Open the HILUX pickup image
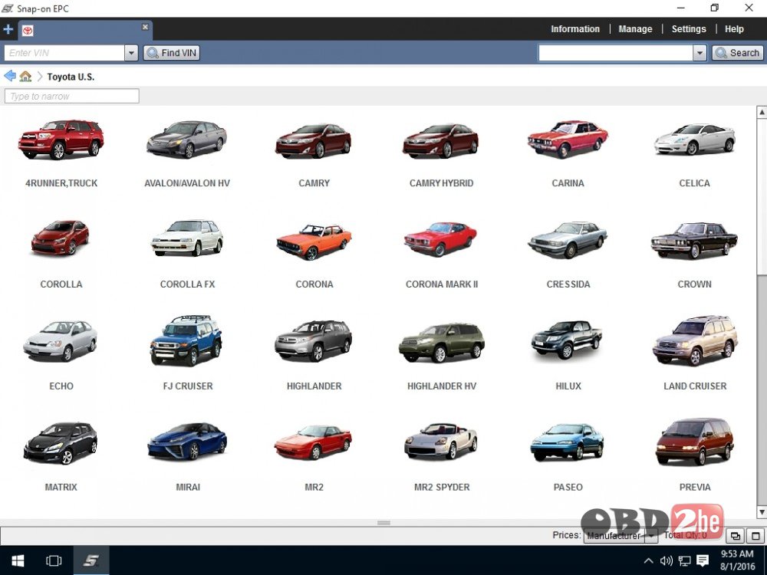The width and height of the screenshot is (767, 575). click(x=567, y=340)
